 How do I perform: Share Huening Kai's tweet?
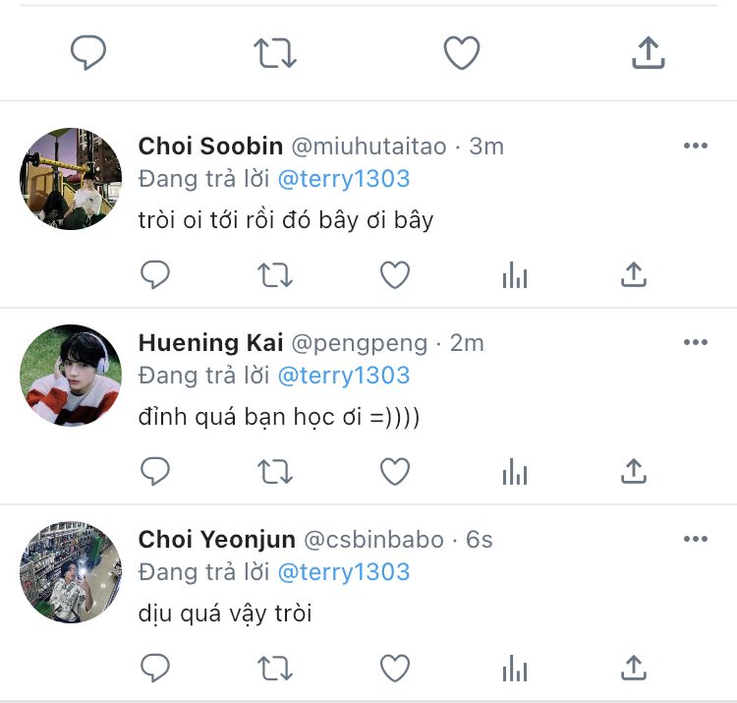point(634,473)
